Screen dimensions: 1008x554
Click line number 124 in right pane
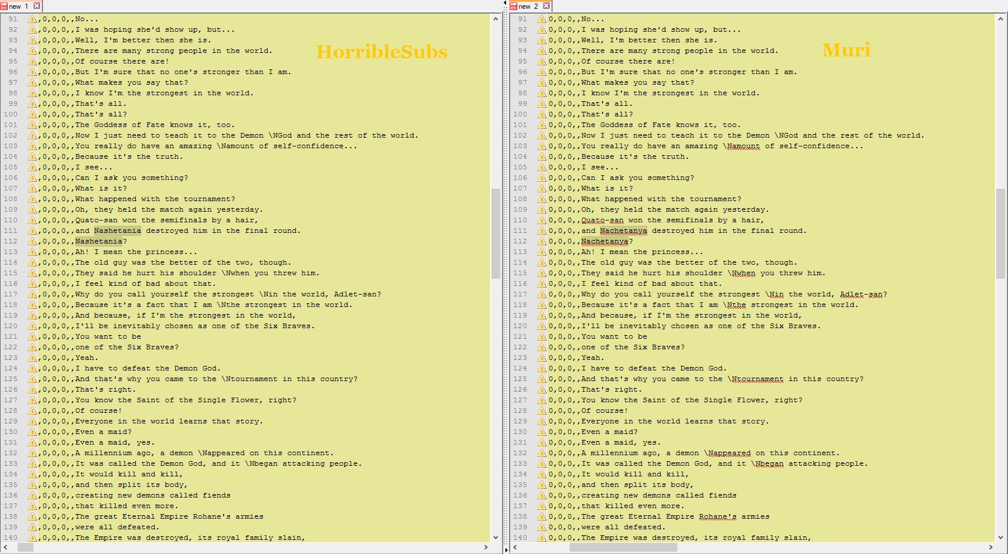pyautogui.click(x=520, y=369)
